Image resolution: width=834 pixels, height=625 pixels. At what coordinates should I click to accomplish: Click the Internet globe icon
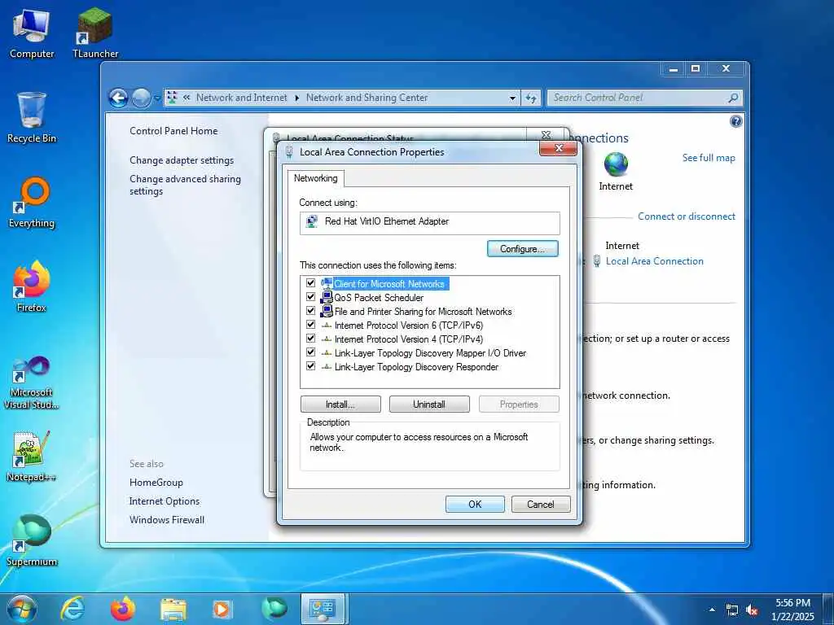616,164
